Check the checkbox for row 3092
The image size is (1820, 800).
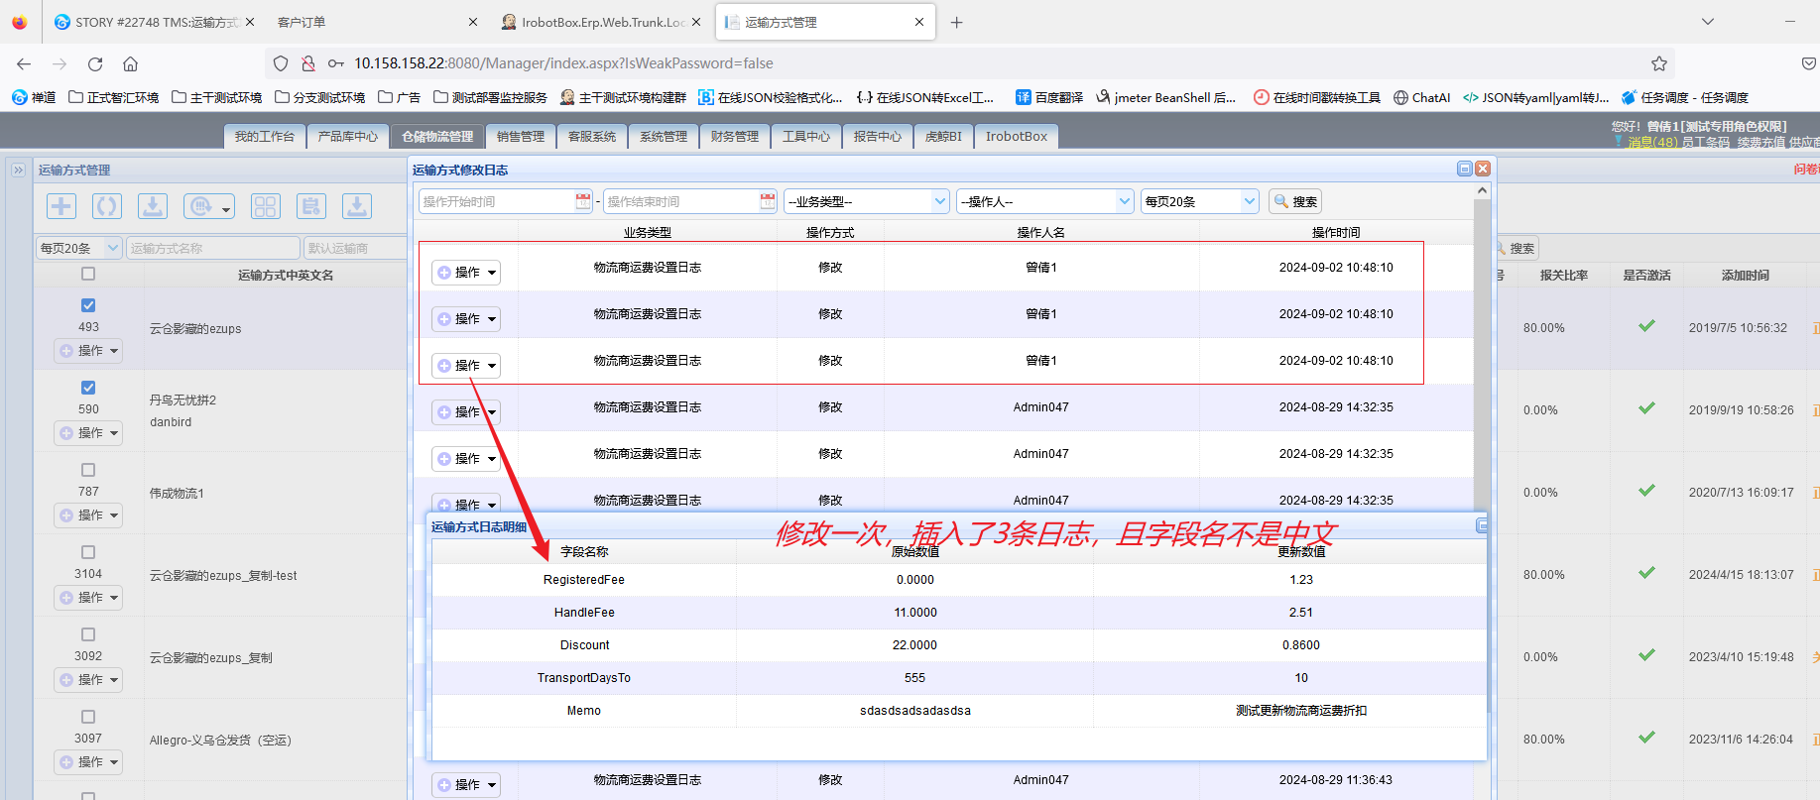[88, 634]
